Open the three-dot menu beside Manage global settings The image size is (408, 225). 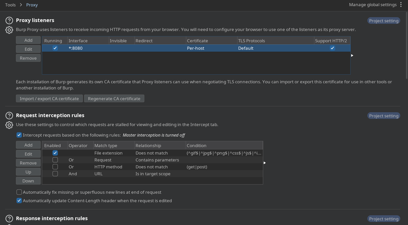coord(401,5)
